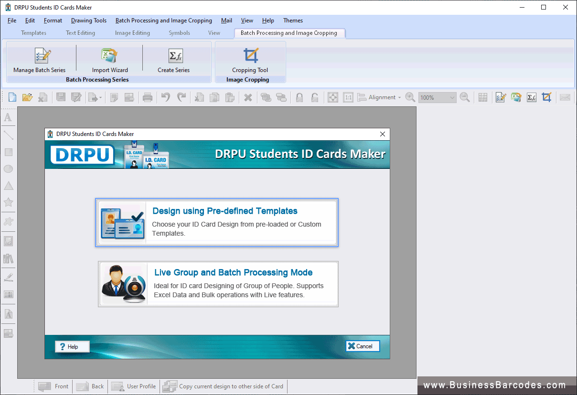Viewport: 577px width, 395px height.
Task: Open the Themes menu
Action: 293,21
